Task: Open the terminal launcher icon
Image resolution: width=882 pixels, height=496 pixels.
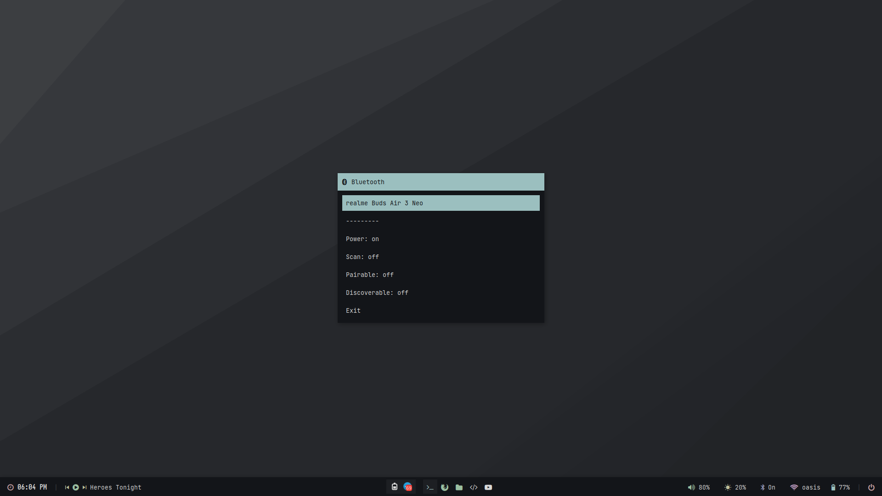Action: pos(430,487)
